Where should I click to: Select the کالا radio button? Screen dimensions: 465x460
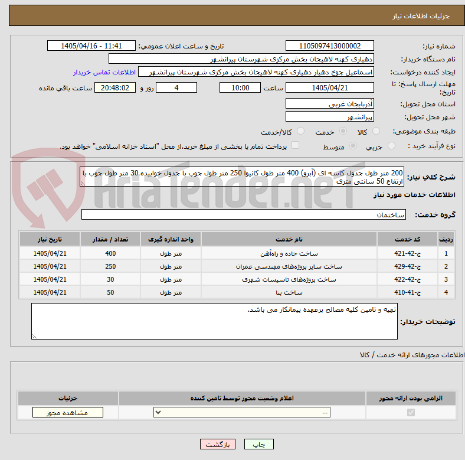point(376,131)
